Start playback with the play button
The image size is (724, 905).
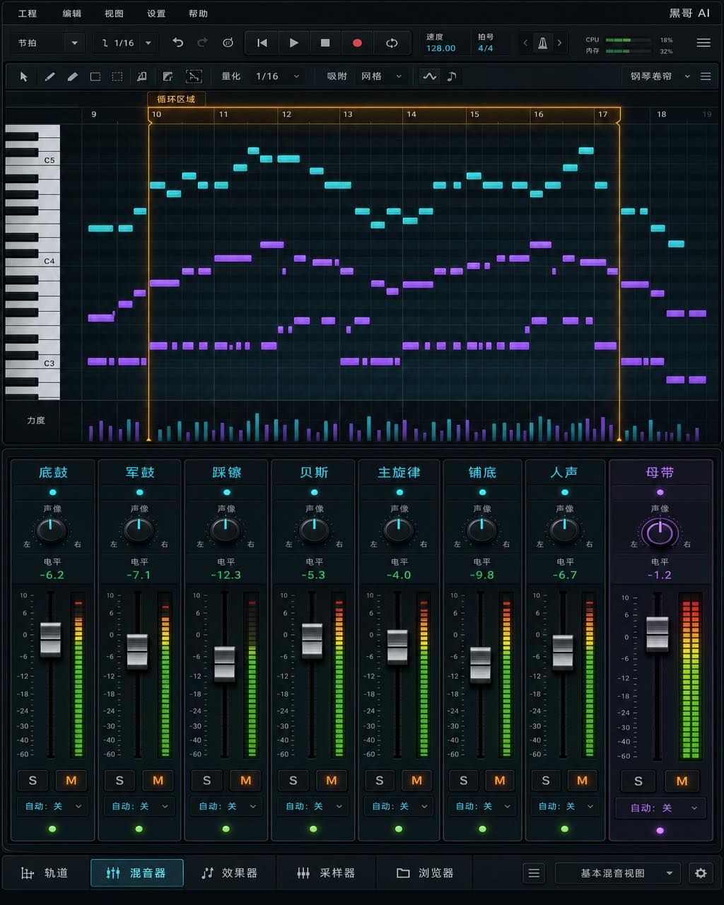click(293, 43)
